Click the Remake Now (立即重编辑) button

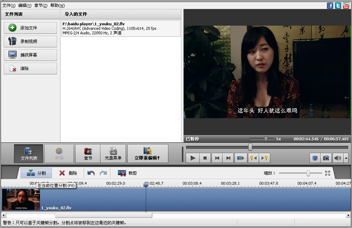click(x=147, y=154)
